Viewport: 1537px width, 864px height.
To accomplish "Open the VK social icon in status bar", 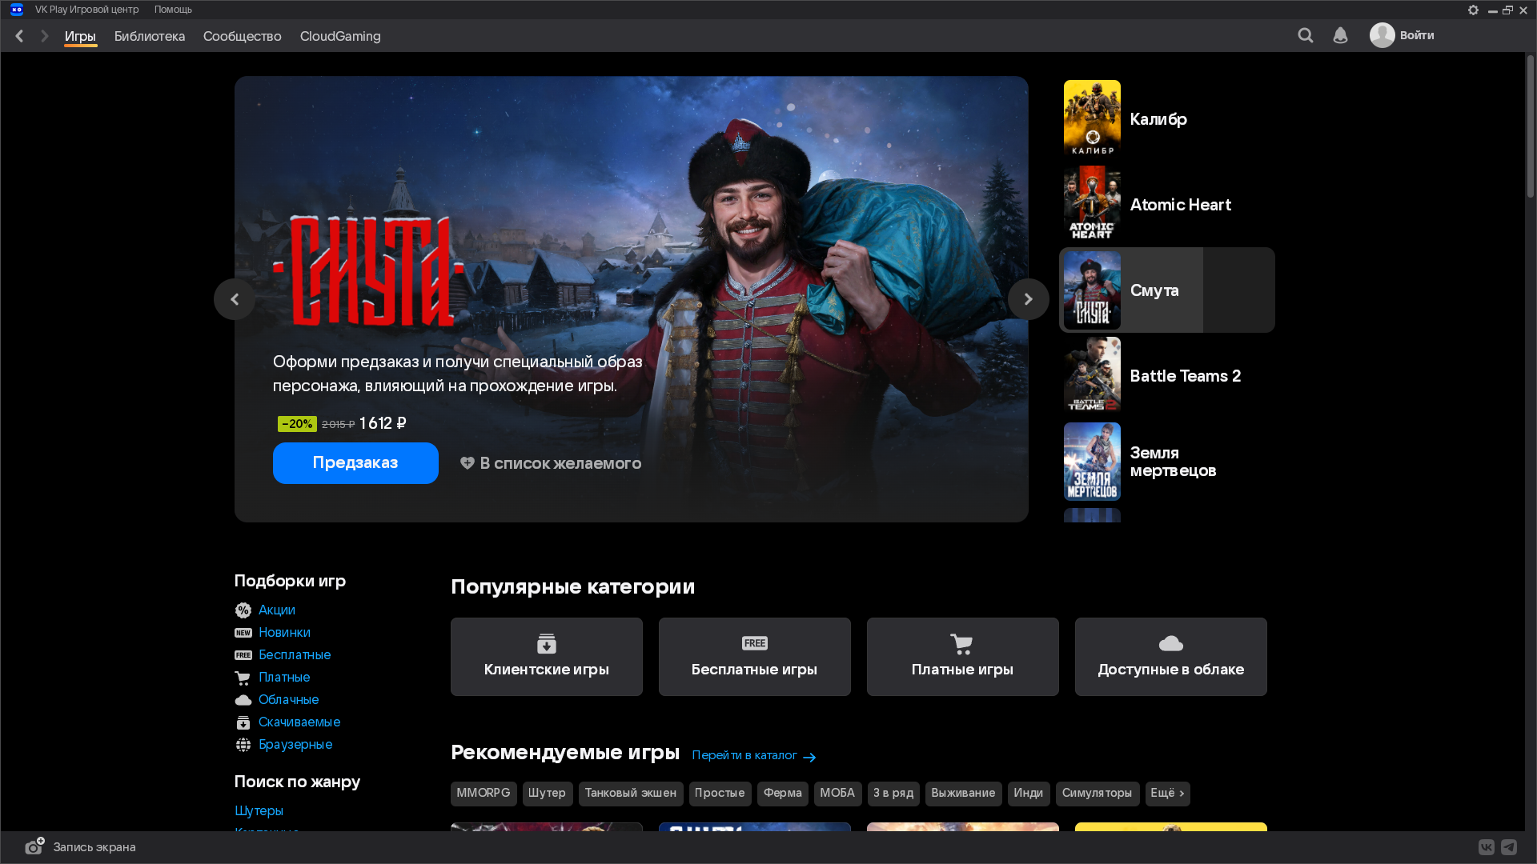I will (x=1487, y=847).
